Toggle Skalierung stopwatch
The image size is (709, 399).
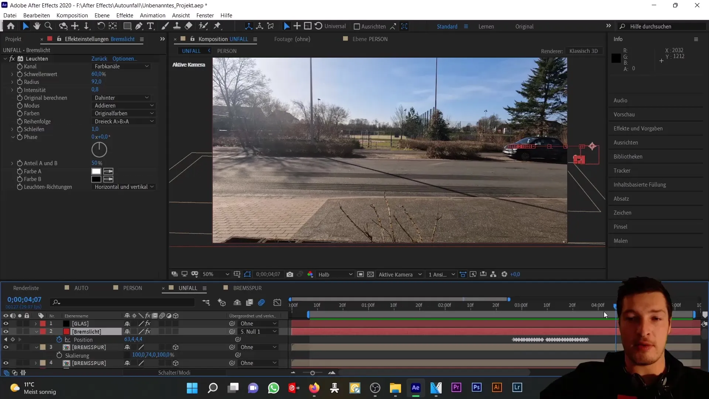(59, 355)
